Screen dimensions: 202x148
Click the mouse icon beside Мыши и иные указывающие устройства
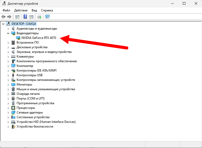pos(13,89)
